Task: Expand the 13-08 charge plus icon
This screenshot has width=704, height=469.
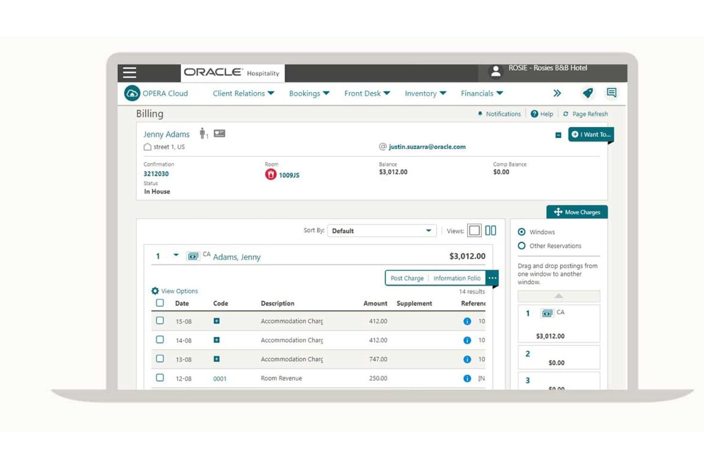Action: pos(216,359)
